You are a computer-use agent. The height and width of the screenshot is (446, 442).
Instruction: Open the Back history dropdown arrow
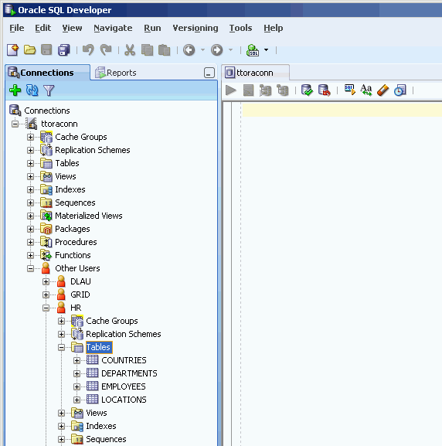pyautogui.click(x=202, y=49)
